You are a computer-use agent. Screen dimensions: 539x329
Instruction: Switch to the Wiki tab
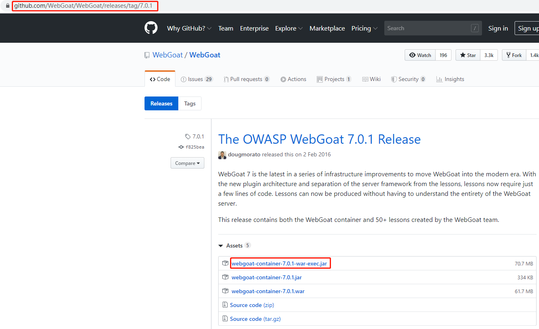[372, 79]
